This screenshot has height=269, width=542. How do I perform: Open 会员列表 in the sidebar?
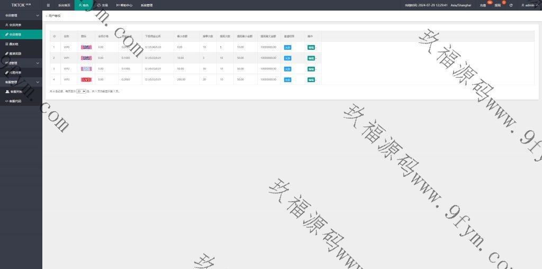coord(15,25)
